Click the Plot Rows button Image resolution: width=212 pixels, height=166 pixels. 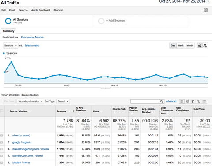[x=9, y=101]
